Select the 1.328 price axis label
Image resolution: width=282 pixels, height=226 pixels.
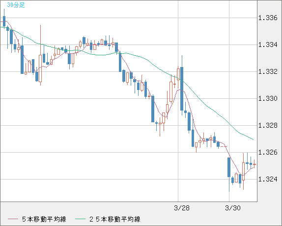click(268, 125)
